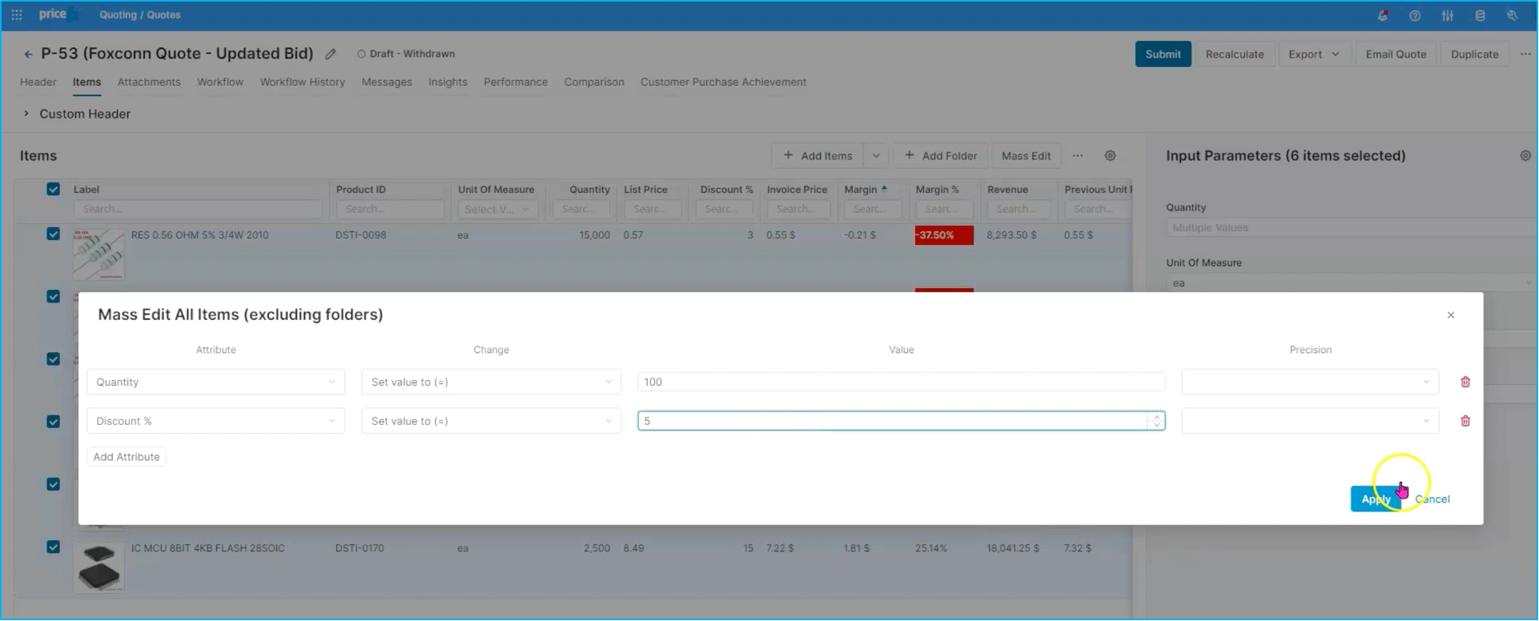Switch to the Workflow tab
Image resolution: width=1539 pixels, height=621 pixels.
point(220,82)
